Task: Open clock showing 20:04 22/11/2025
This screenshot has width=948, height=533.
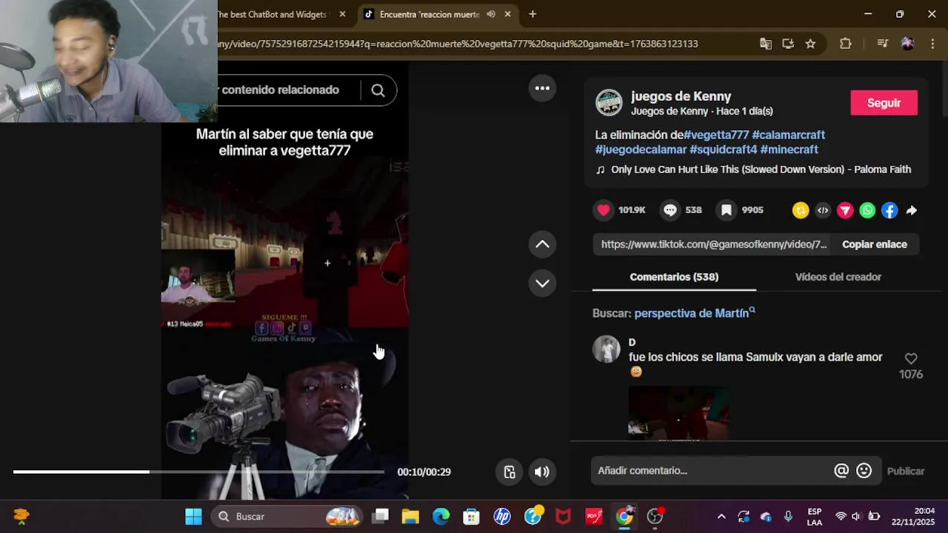Action: pos(913,516)
